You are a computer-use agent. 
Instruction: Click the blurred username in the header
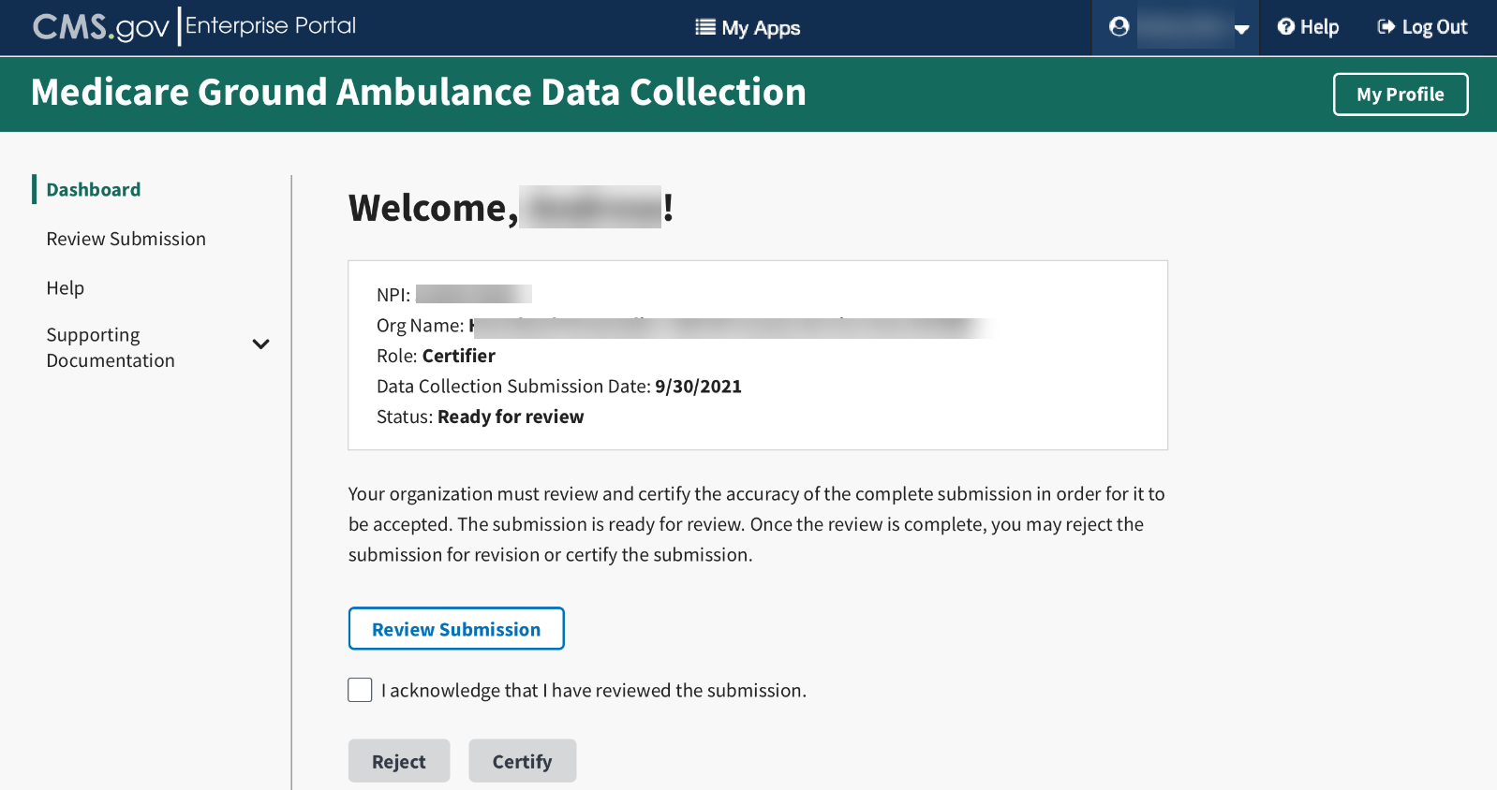click(x=1184, y=28)
